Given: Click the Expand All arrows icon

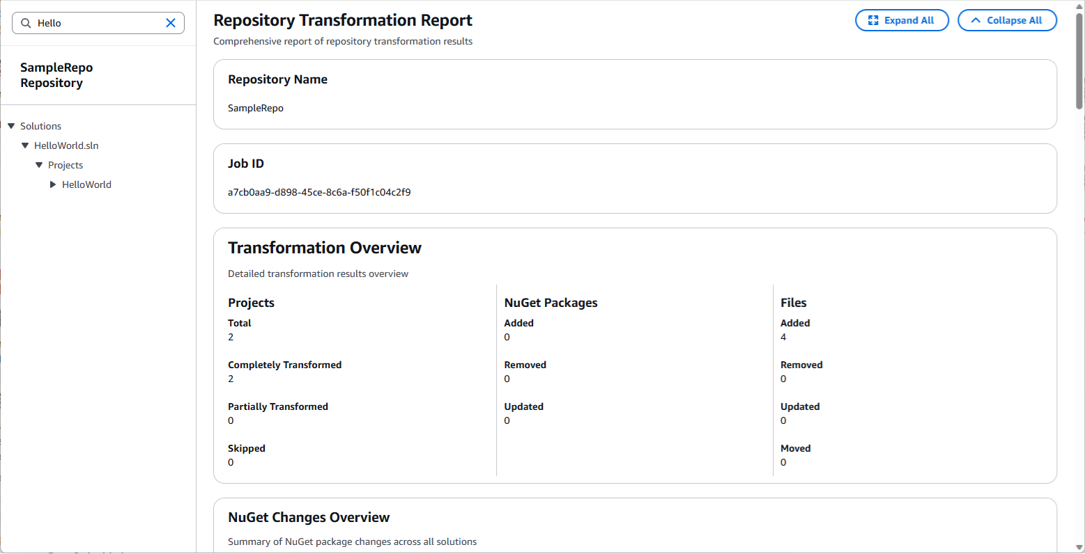Looking at the screenshot, I should coord(872,20).
